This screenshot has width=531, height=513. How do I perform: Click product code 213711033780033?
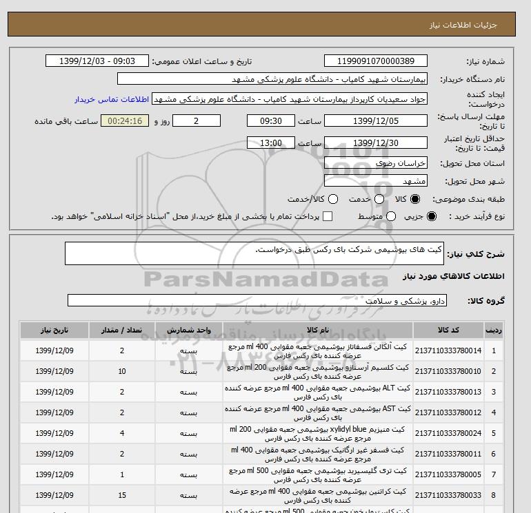448,495
